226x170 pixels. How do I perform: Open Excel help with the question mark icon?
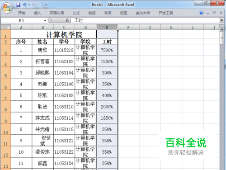click(x=201, y=13)
